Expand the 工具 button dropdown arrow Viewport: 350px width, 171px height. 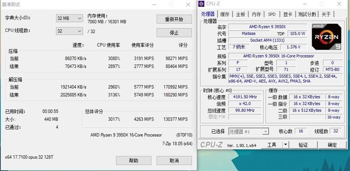click(x=286, y=145)
